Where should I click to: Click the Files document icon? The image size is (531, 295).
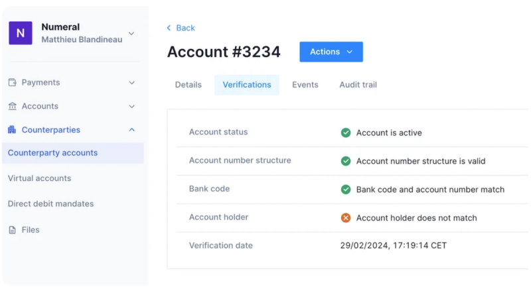[12, 230]
